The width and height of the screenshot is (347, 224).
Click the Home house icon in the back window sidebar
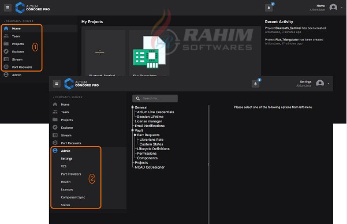(6, 28)
